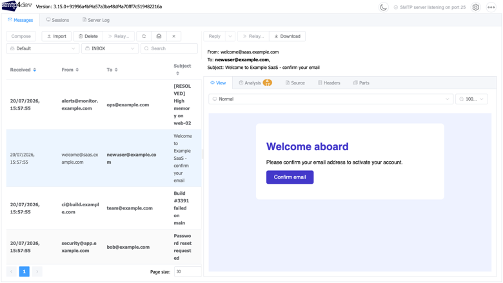Switch to the Sessions tab

(x=58, y=20)
